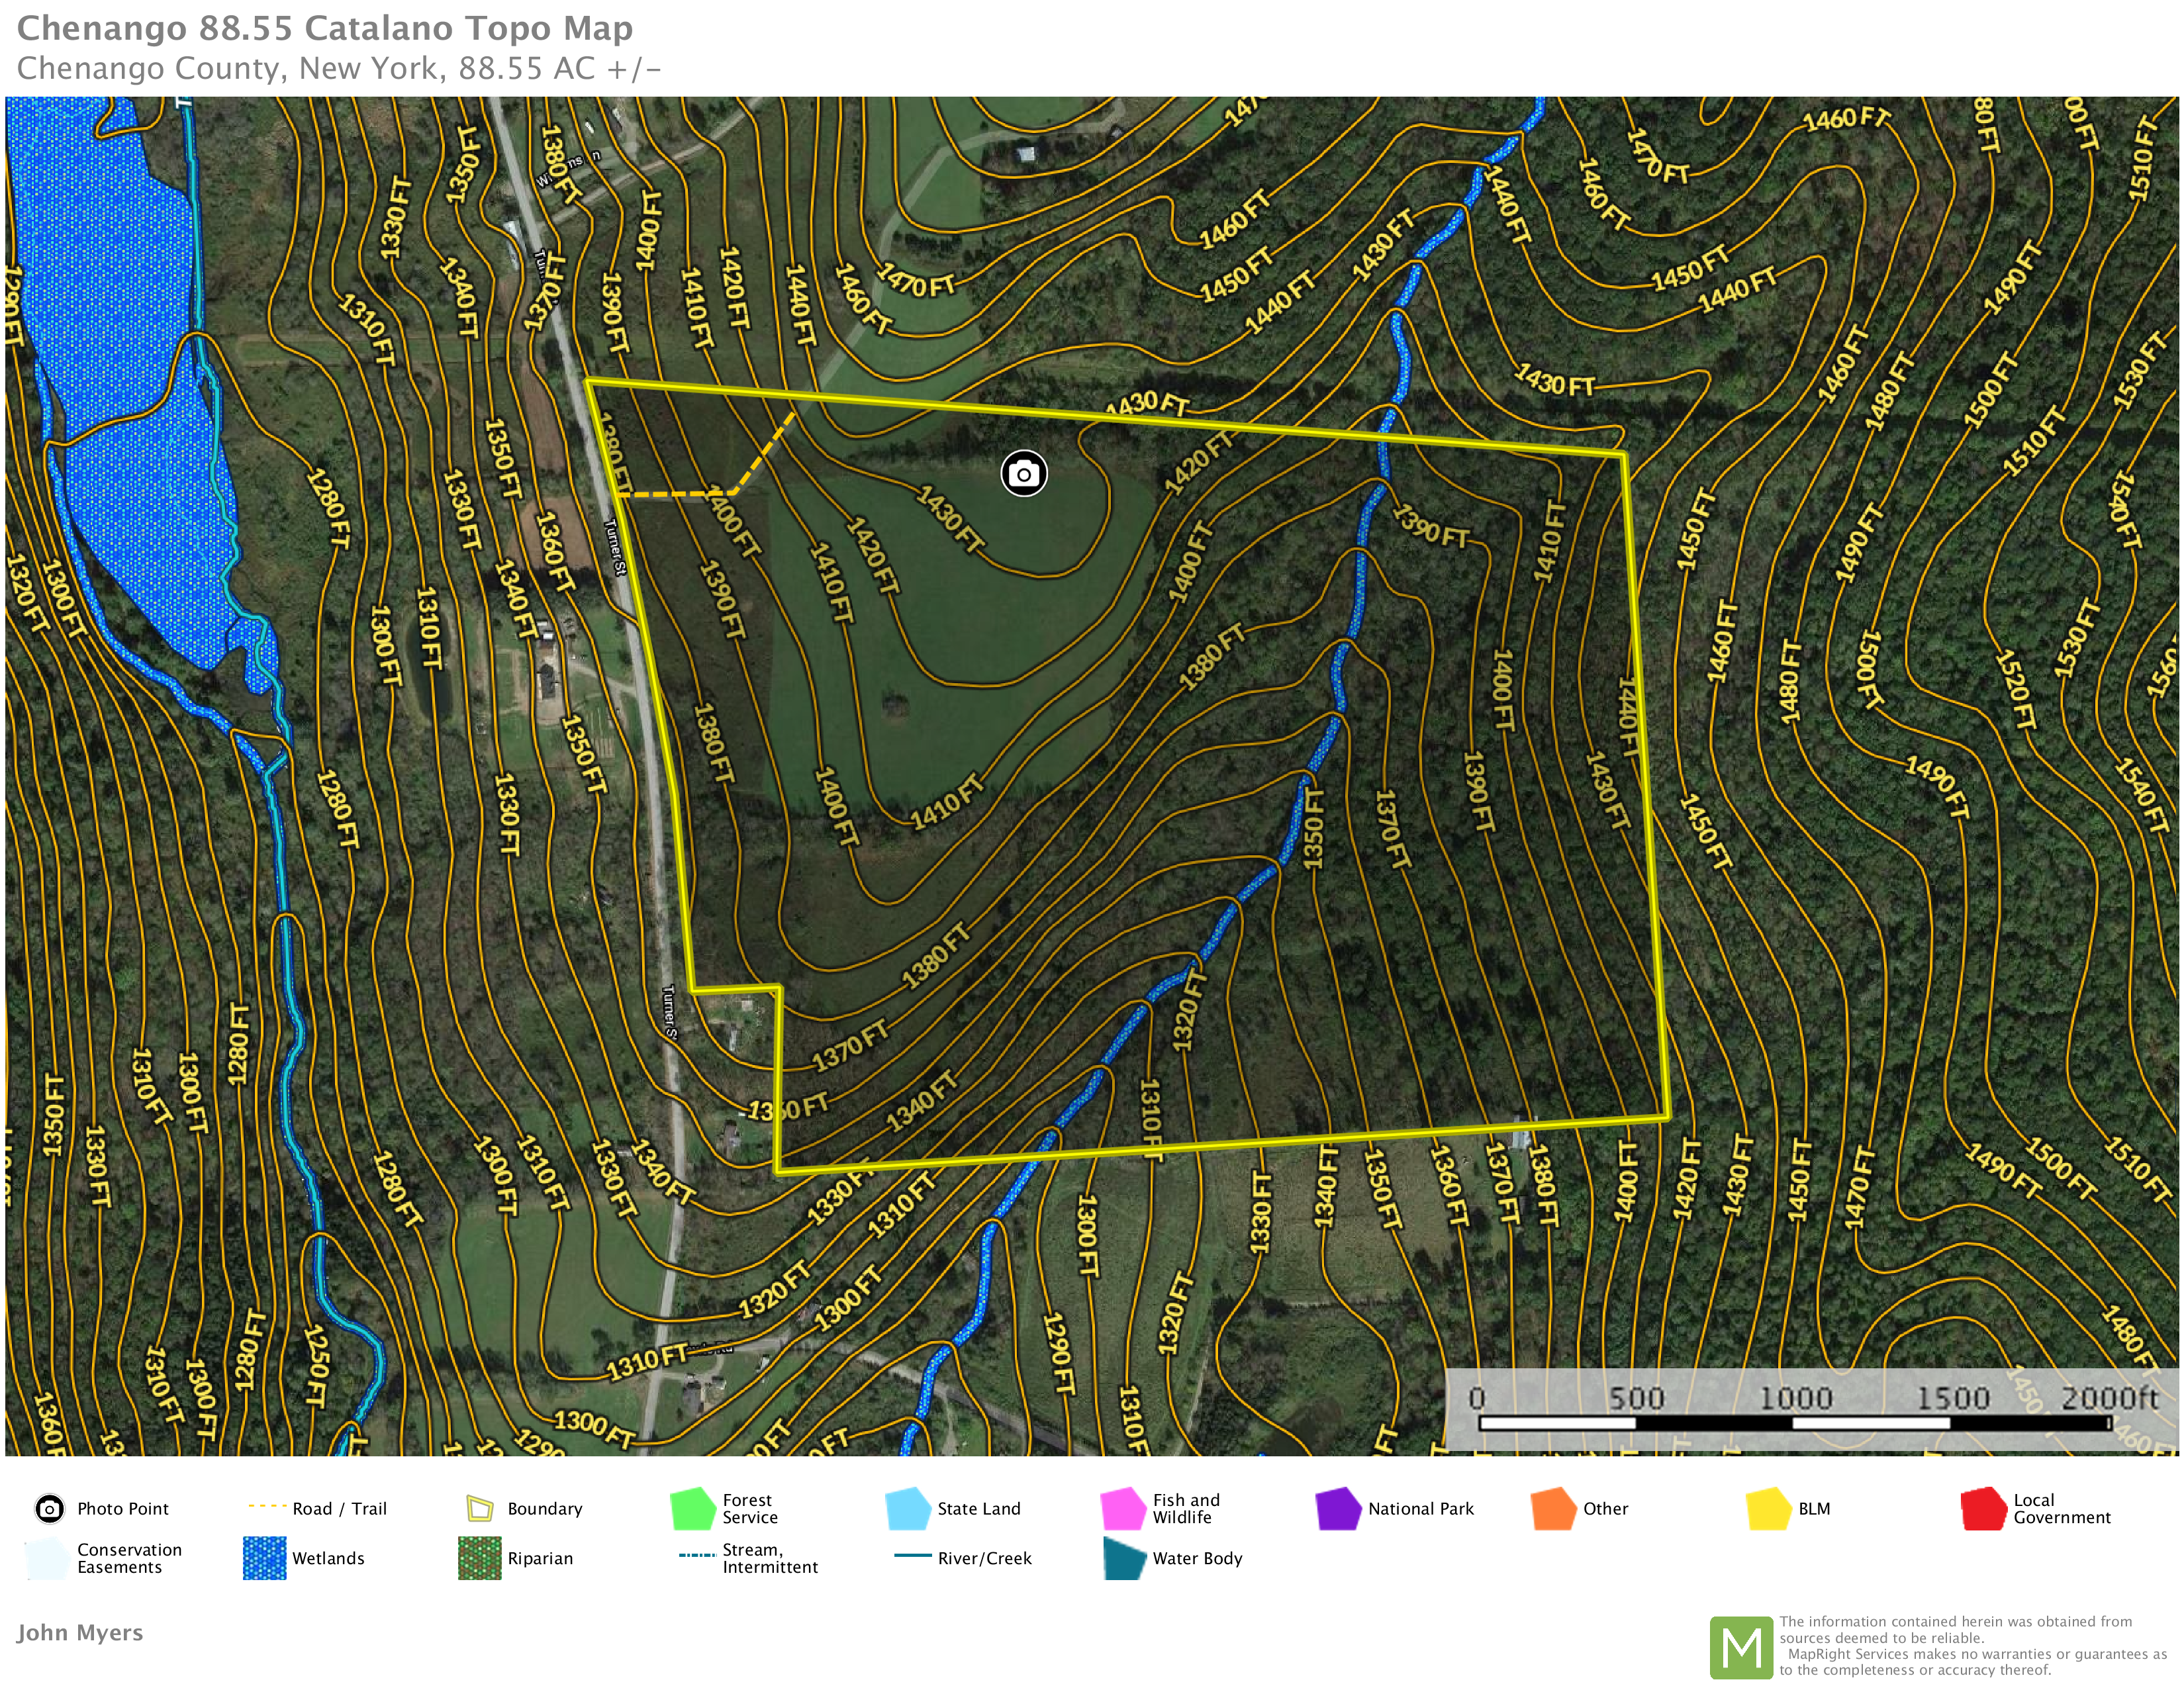
Task: Click the National Park purple swatch
Action: tap(1338, 1509)
